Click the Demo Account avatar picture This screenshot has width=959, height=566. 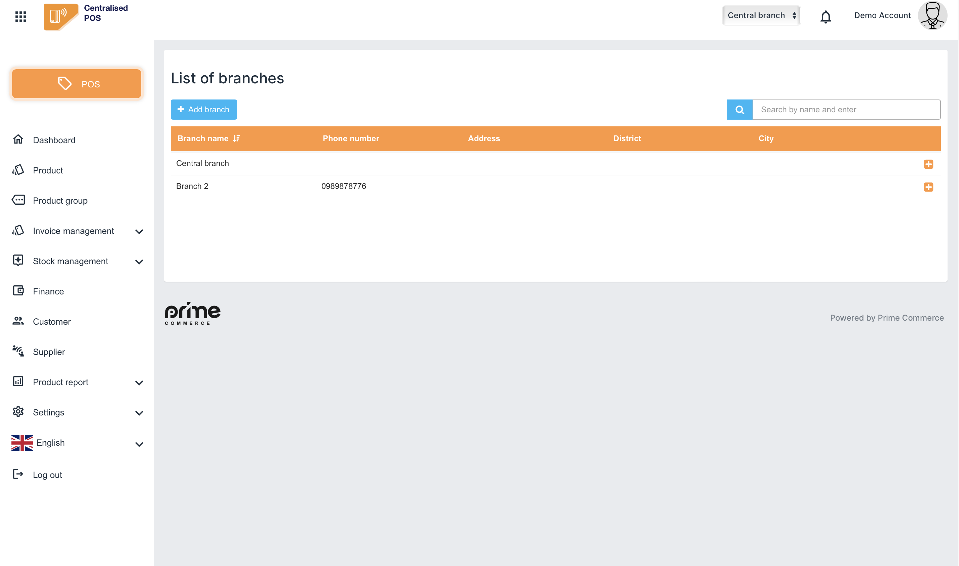[932, 16]
